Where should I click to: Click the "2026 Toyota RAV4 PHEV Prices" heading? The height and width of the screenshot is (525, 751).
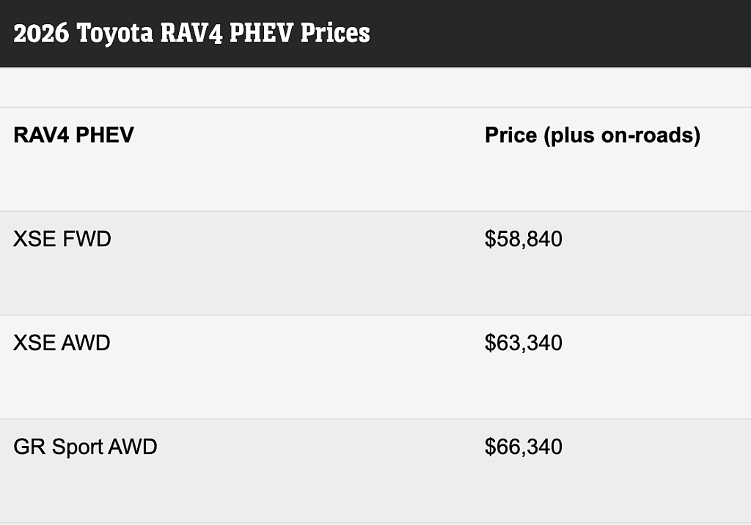point(191,33)
